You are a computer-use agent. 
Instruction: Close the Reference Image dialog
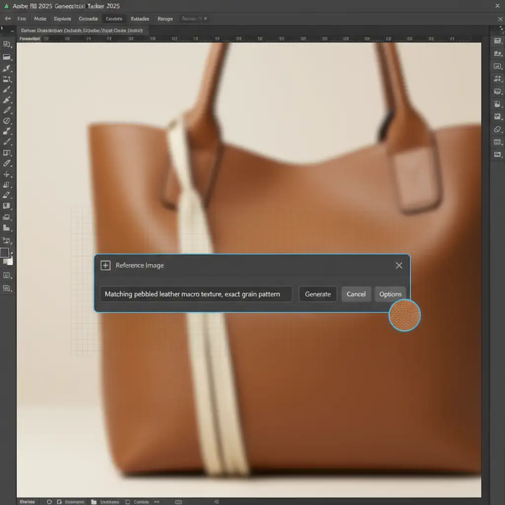pyautogui.click(x=399, y=265)
